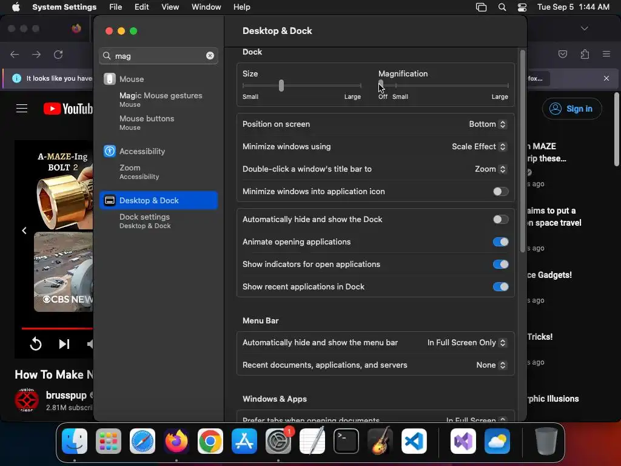Viewport: 621px width, 466px height.
Task: Open the Window menu
Action: 206,7
